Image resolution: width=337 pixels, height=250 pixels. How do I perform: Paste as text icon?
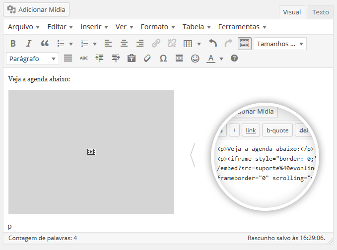pos(132,59)
